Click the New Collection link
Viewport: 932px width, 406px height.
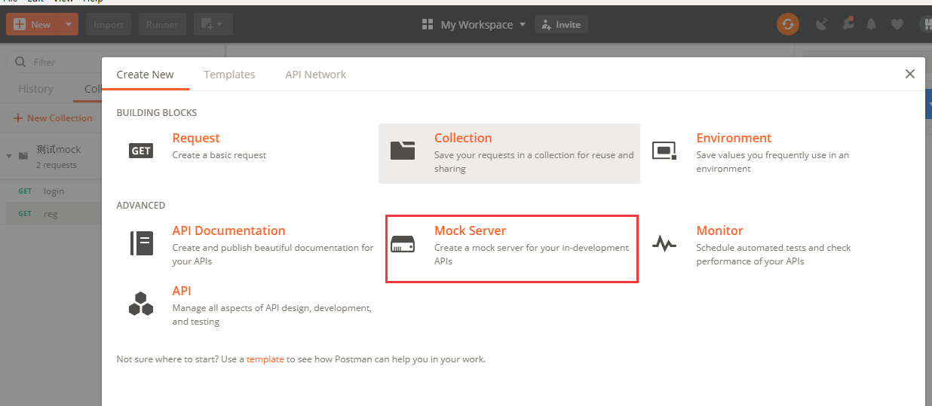pyautogui.click(x=53, y=118)
